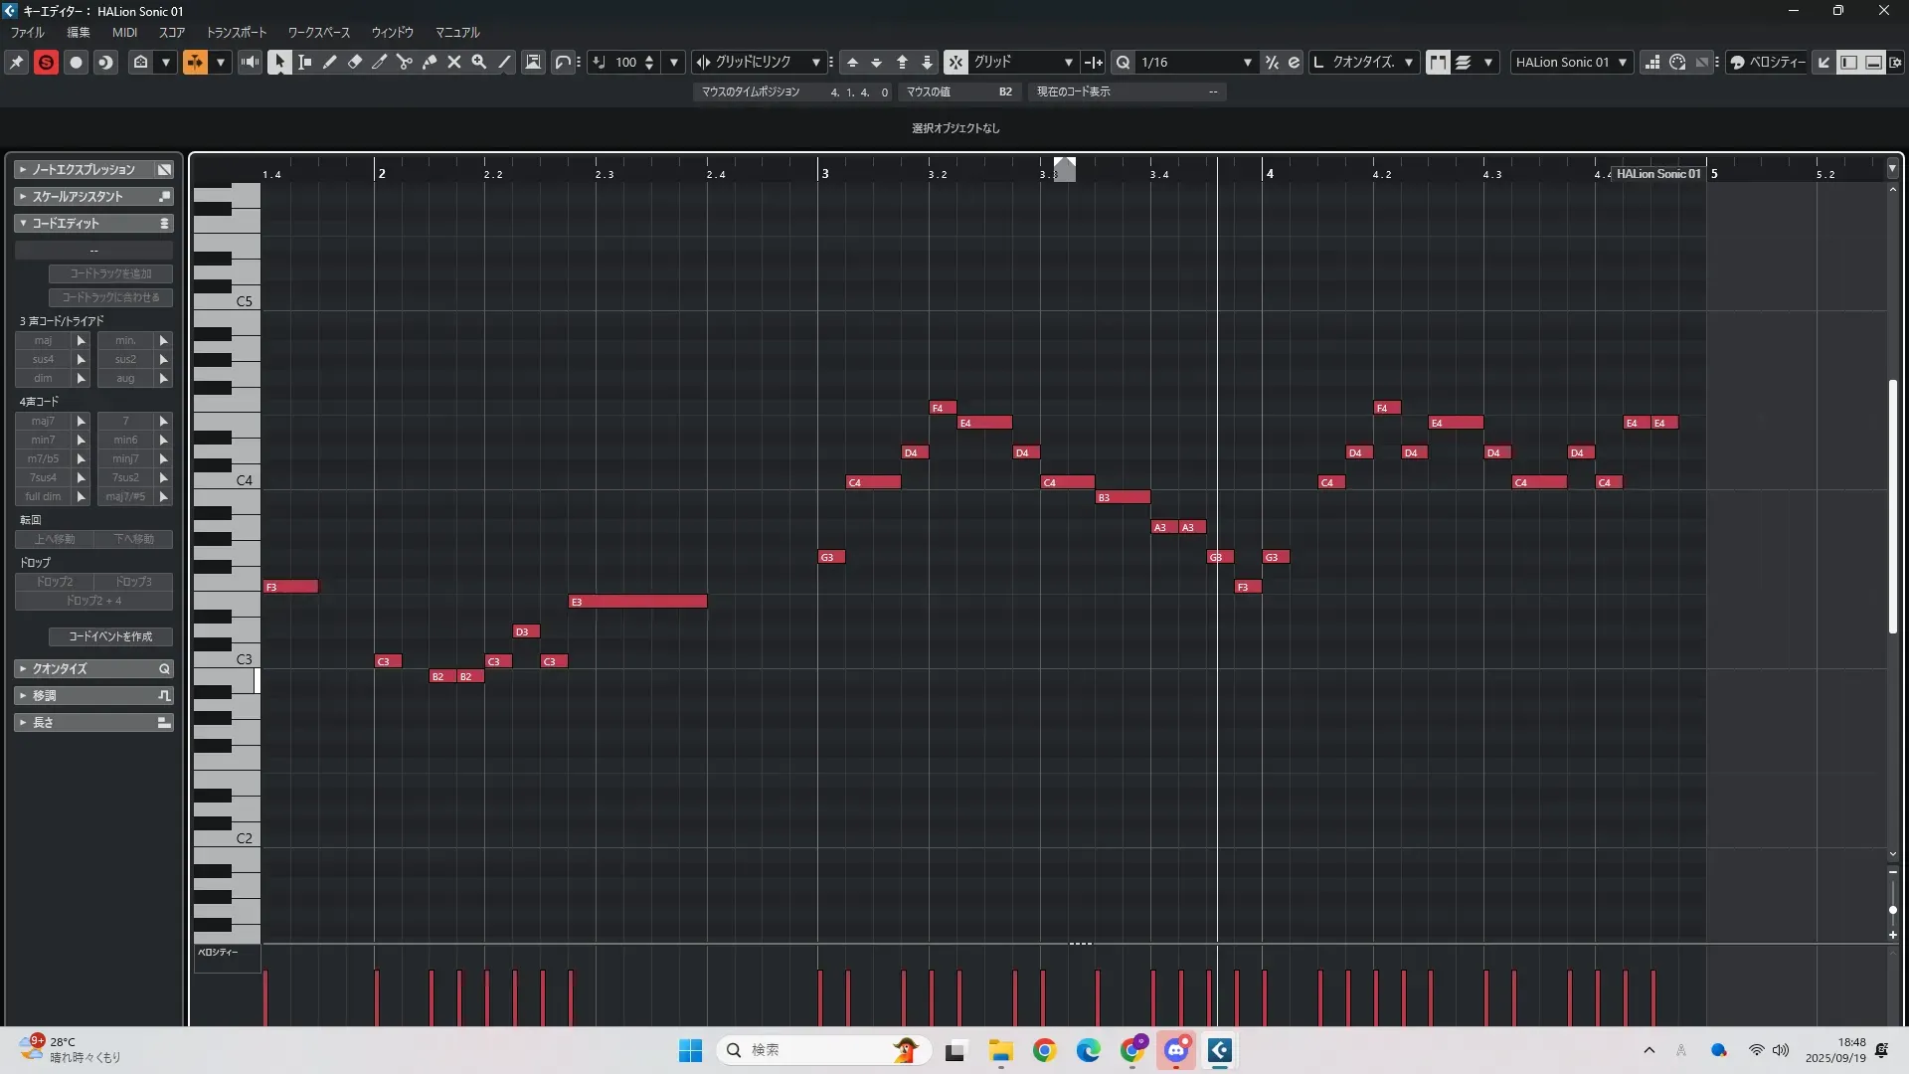Open the MIDI menu

[x=124, y=33]
